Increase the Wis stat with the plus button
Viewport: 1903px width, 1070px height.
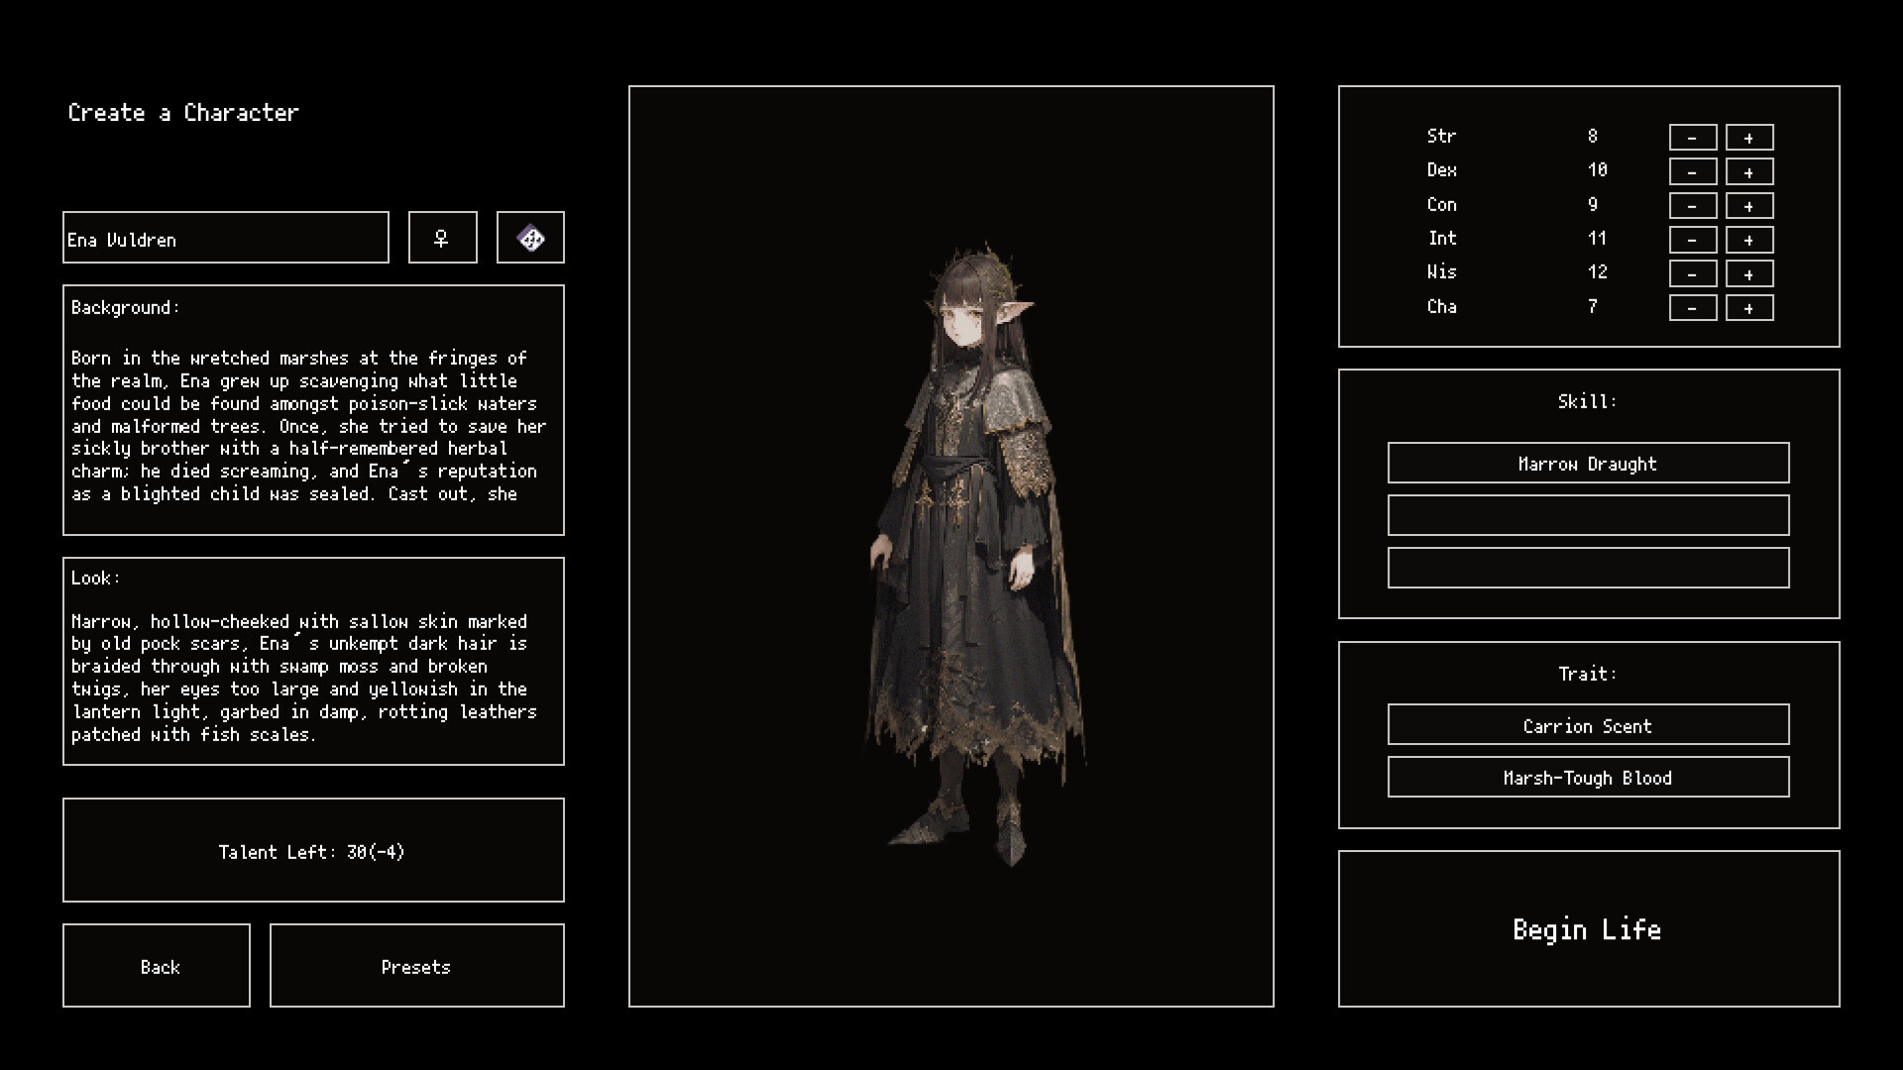click(1748, 273)
